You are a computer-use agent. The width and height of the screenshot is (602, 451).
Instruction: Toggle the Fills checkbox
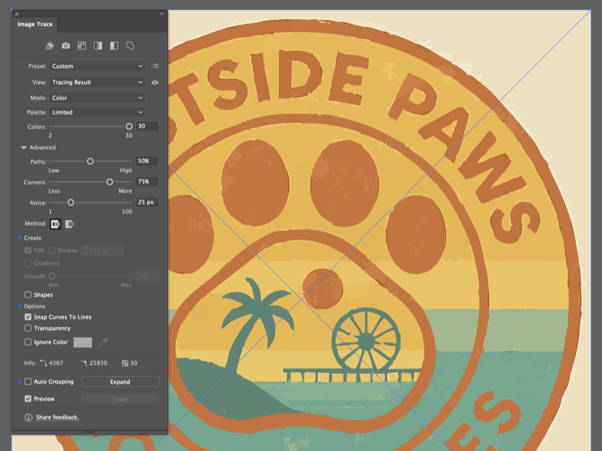pyautogui.click(x=28, y=250)
